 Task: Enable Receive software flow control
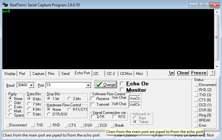[93, 98]
